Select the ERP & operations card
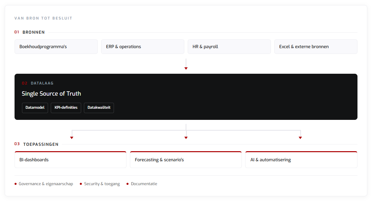This screenshot has width=371, height=201. click(x=143, y=47)
